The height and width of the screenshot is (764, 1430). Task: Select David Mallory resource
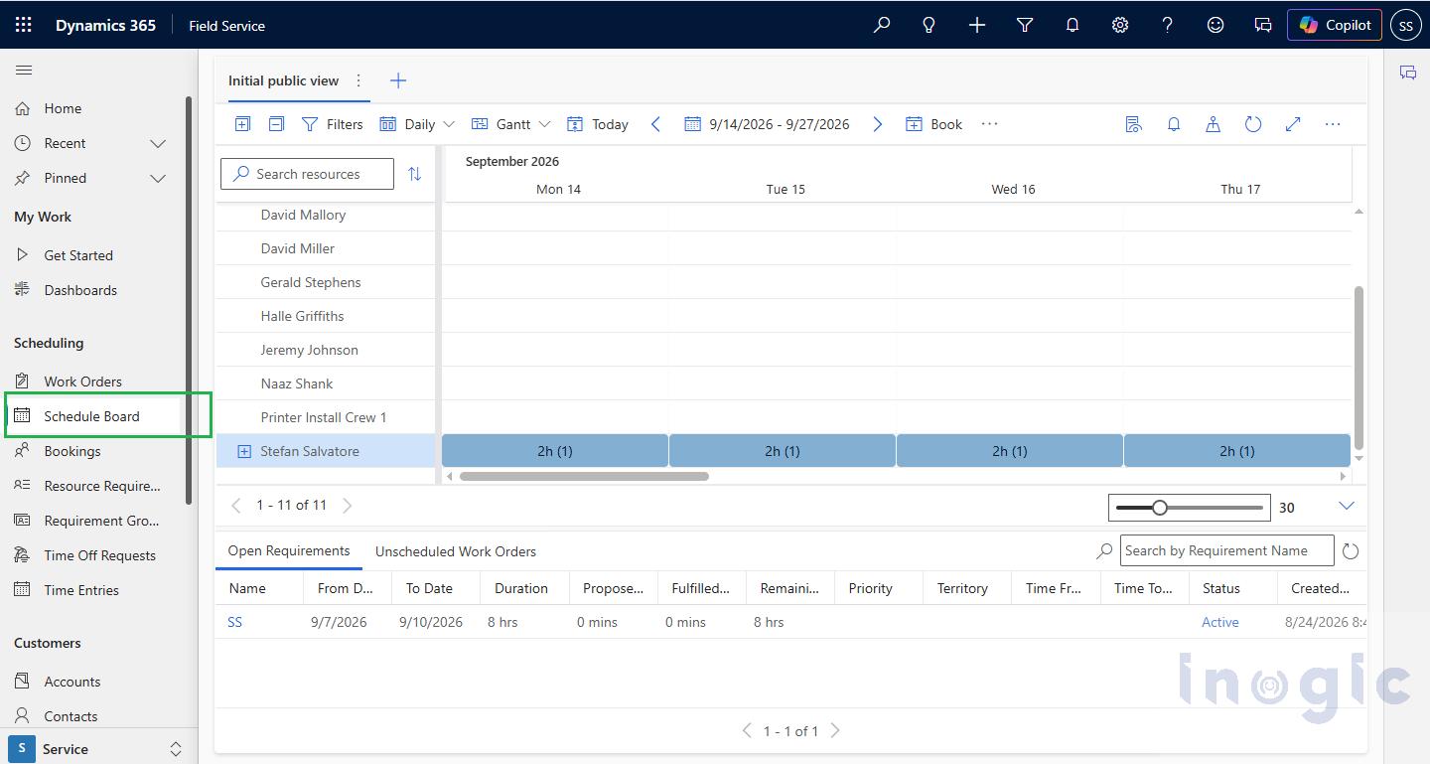[x=303, y=215]
